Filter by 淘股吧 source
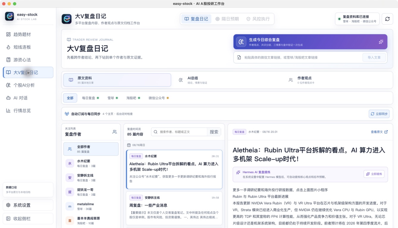Screen dimensions: 398x228 tap(133, 98)
